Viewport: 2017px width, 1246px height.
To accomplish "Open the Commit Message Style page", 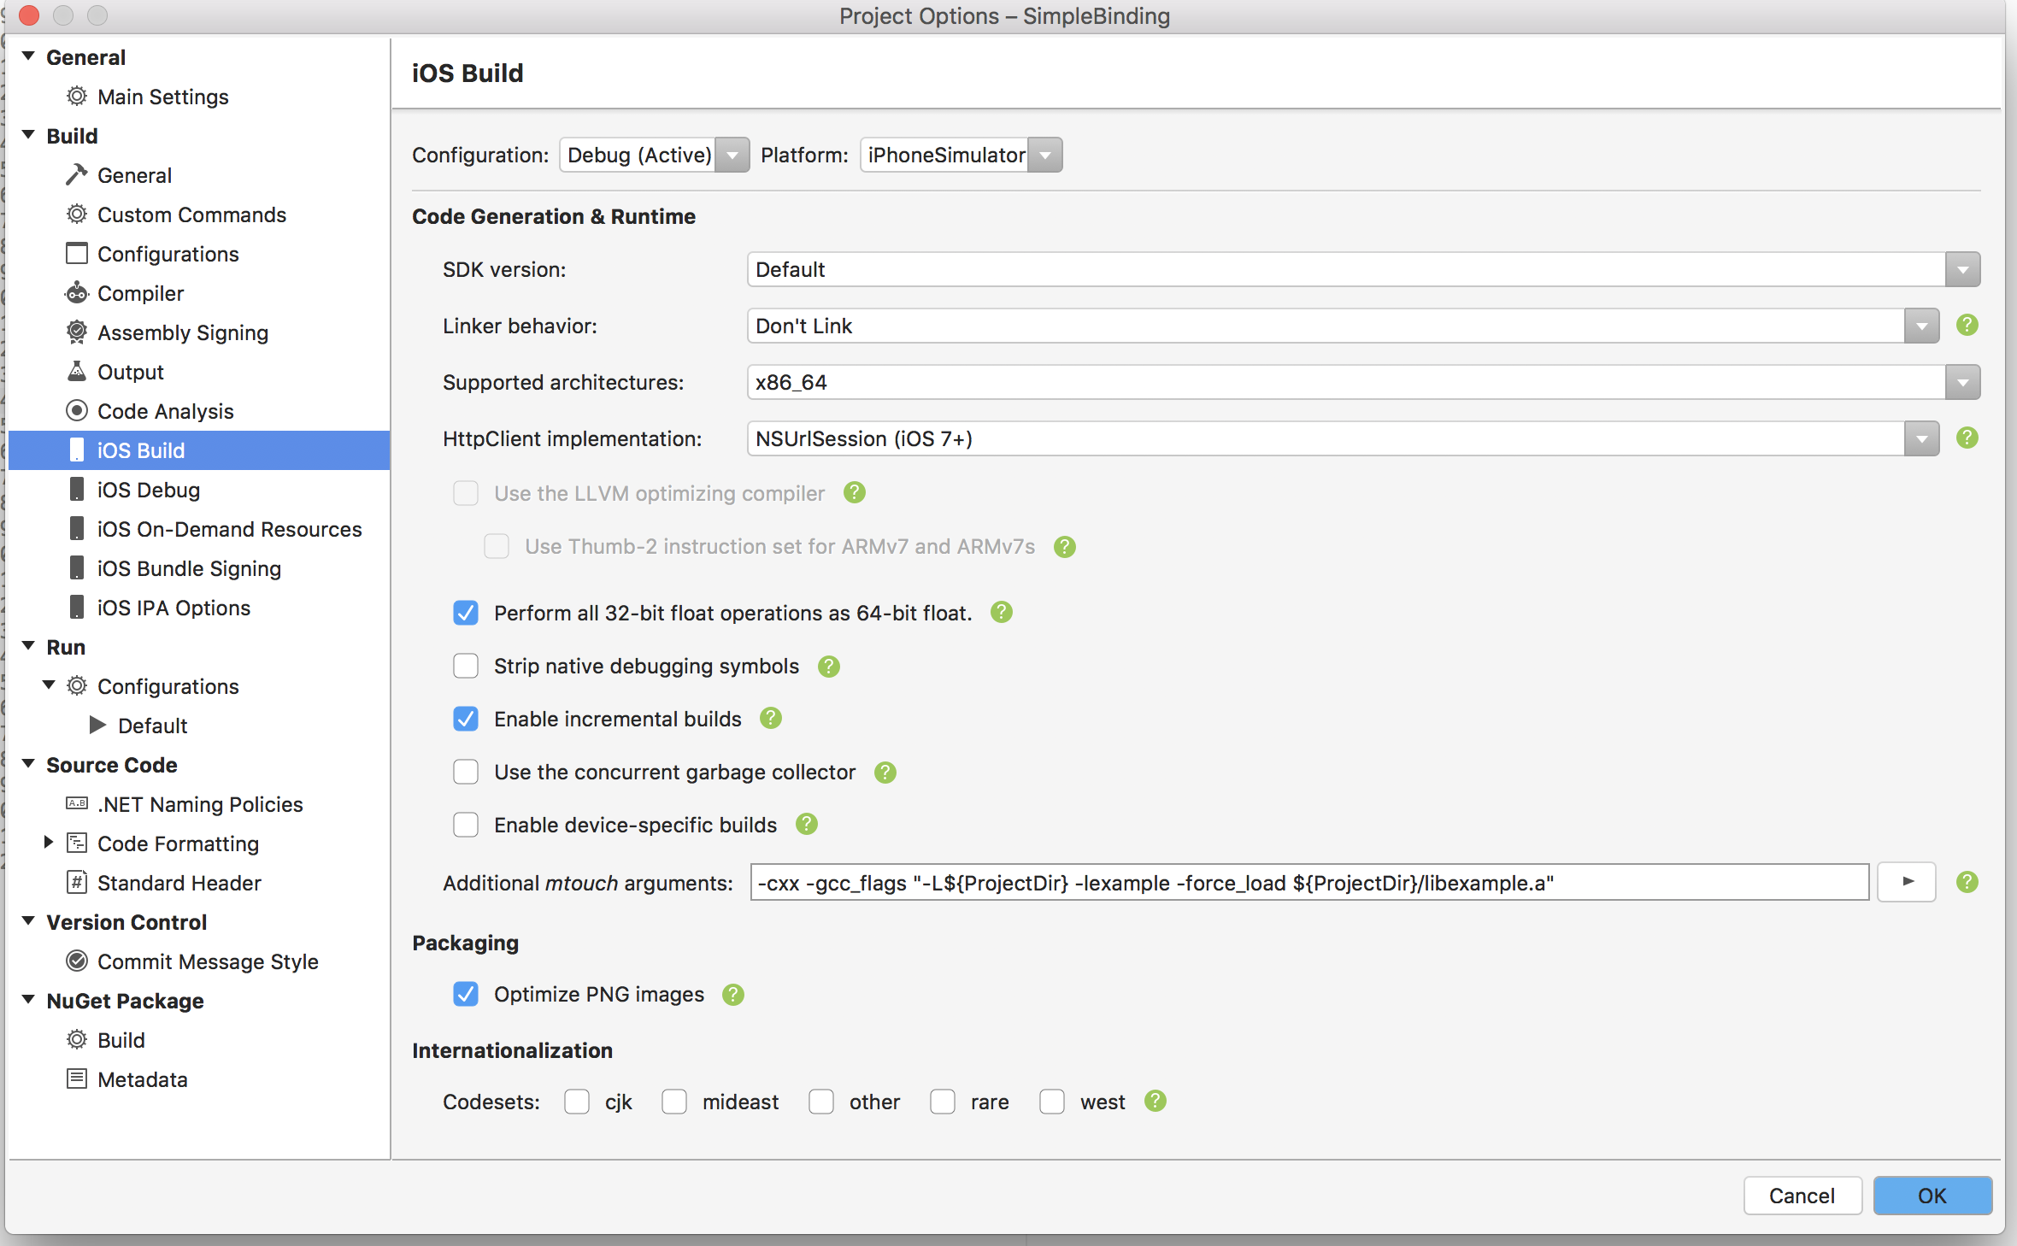I will point(208,961).
